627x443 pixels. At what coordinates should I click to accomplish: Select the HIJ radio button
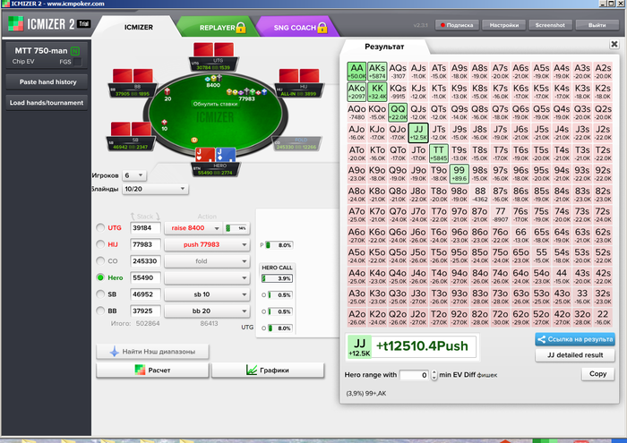[x=100, y=244]
